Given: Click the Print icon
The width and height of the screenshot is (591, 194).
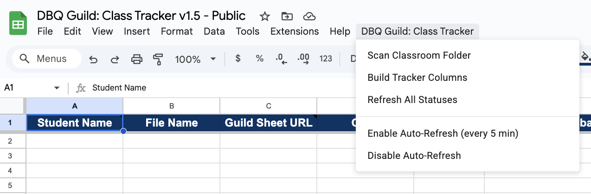Looking at the screenshot, I should [x=136, y=59].
